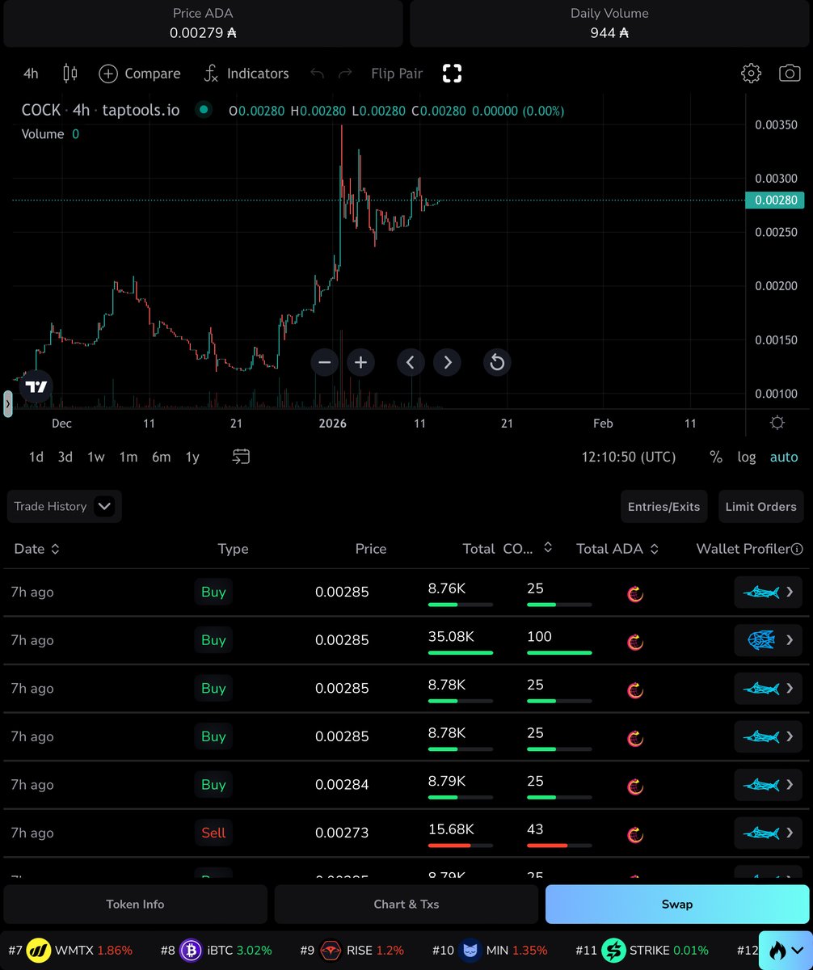Screen dimensions: 813x970
Task: Open iBTC in trending ticker
Action: pos(216,950)
